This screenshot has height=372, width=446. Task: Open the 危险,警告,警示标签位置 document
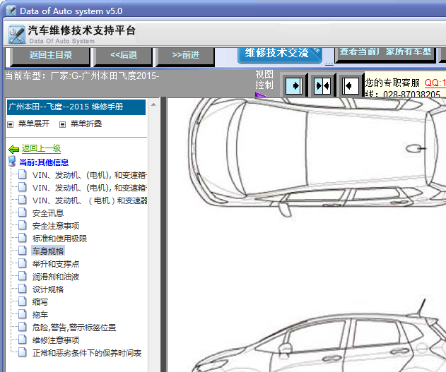(74, 328)
